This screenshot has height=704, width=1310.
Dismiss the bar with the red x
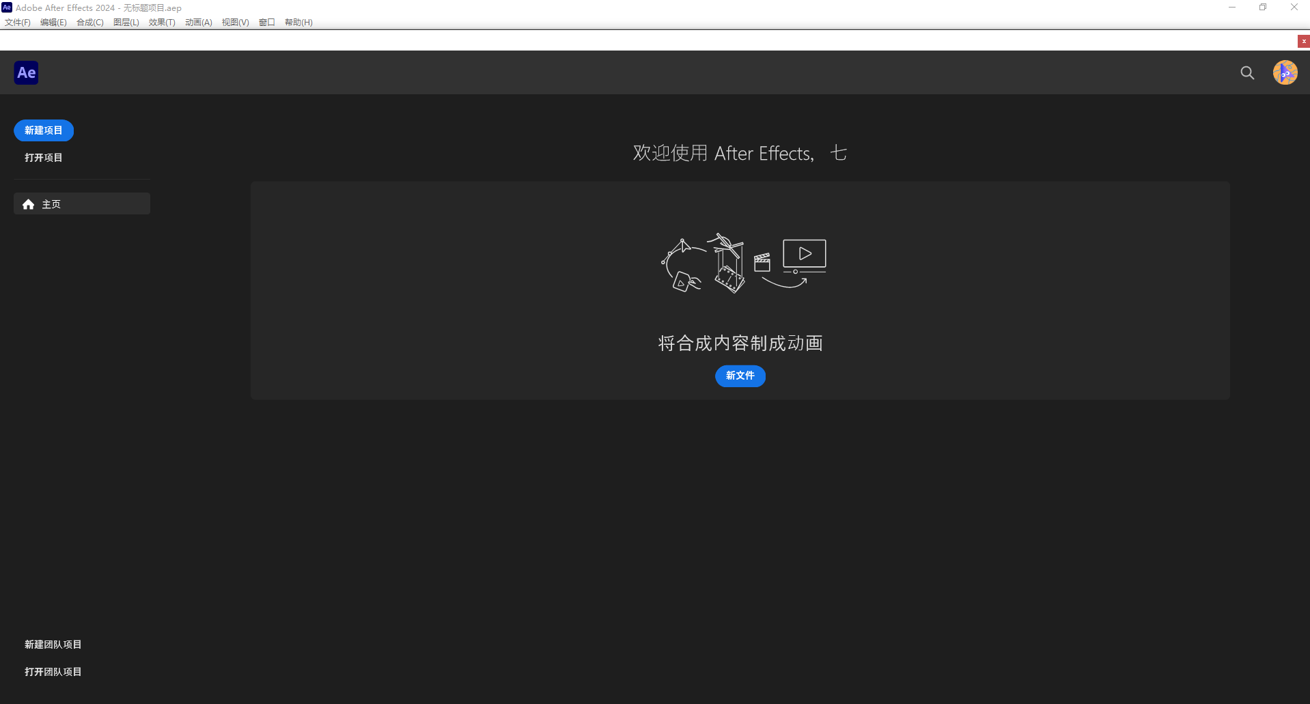pyautogui.click(x=1303, y=41)
